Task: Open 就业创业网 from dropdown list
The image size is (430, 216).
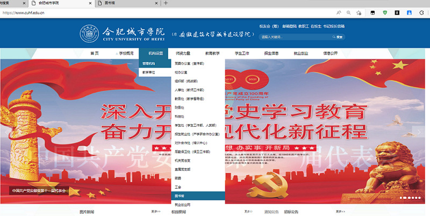Action: [198, 205]
